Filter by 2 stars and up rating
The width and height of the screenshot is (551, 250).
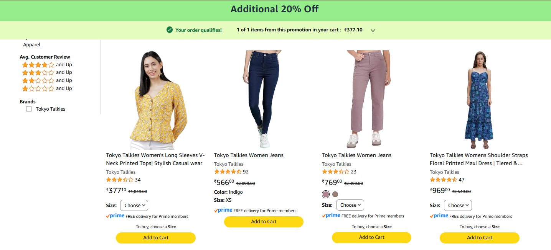point(47,80)
